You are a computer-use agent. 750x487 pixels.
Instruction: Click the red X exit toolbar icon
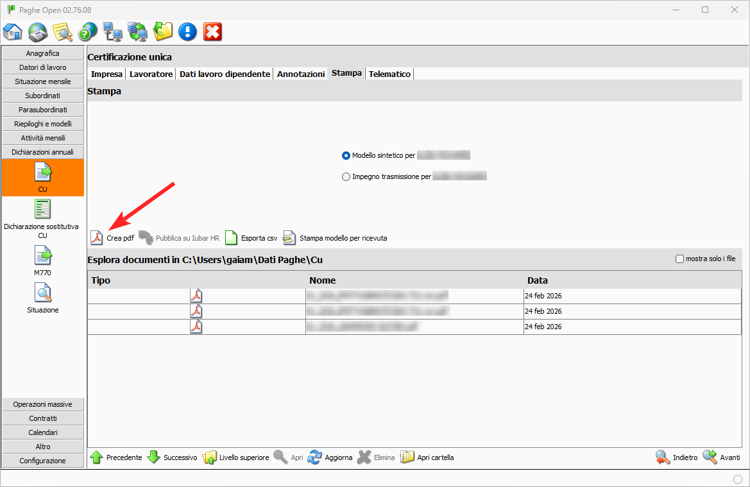click(212, 31)
